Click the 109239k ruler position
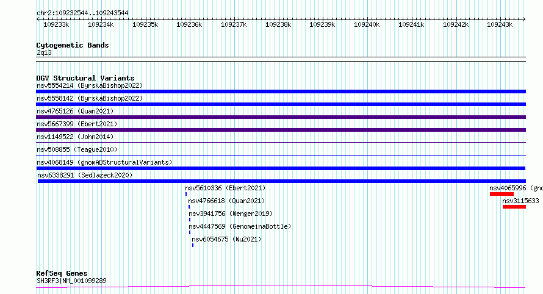 click(322, 24)
